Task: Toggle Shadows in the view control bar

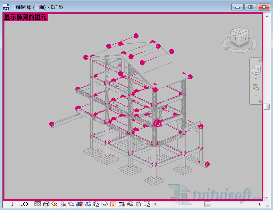Action: [63, 204]
